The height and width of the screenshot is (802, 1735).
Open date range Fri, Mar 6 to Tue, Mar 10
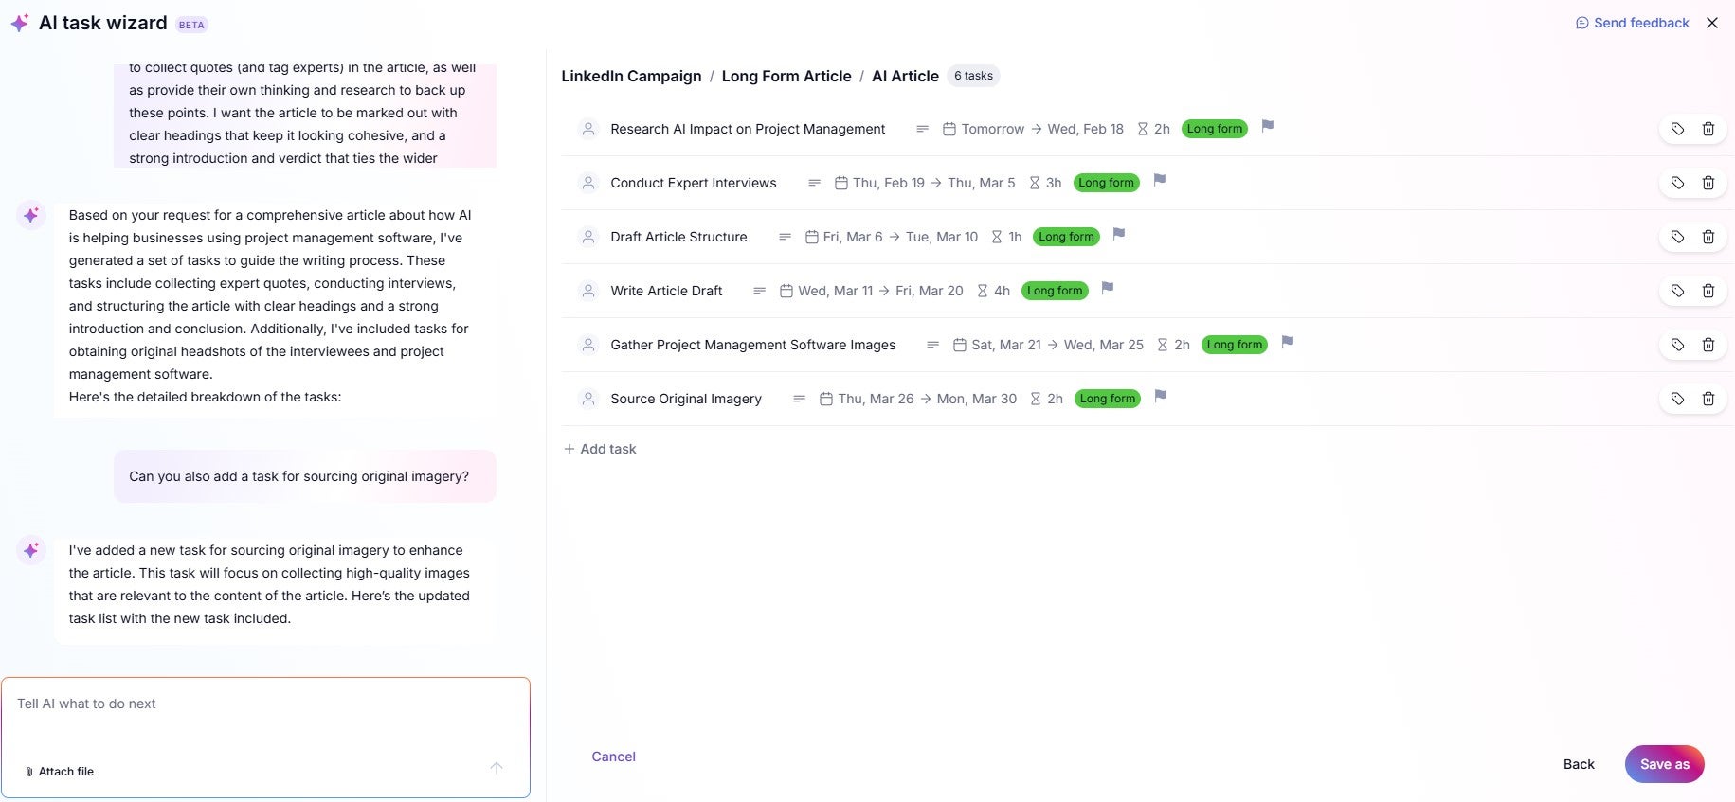891,237
